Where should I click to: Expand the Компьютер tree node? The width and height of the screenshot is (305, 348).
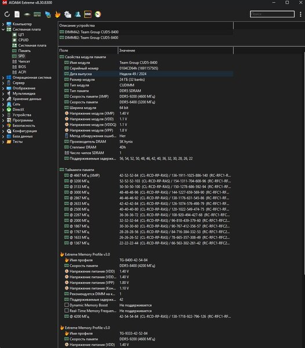tap(3, 24)
